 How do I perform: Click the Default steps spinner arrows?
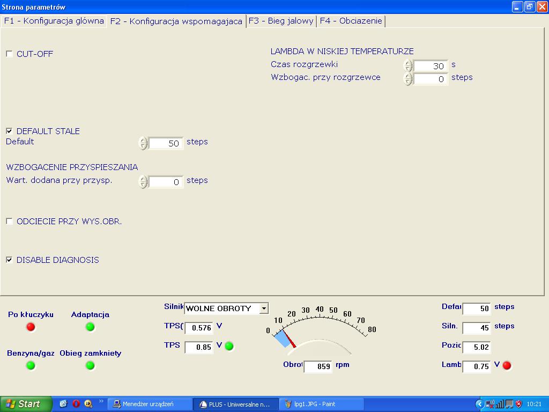[x=143, y=143]
